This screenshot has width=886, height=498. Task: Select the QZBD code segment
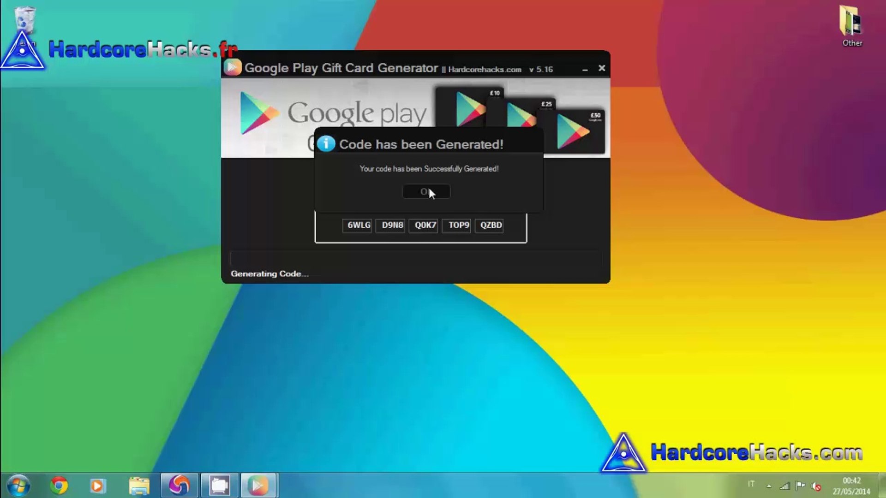488,225
